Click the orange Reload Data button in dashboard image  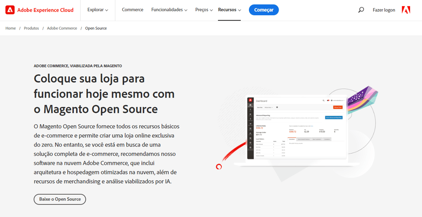(x=338, y=107)
